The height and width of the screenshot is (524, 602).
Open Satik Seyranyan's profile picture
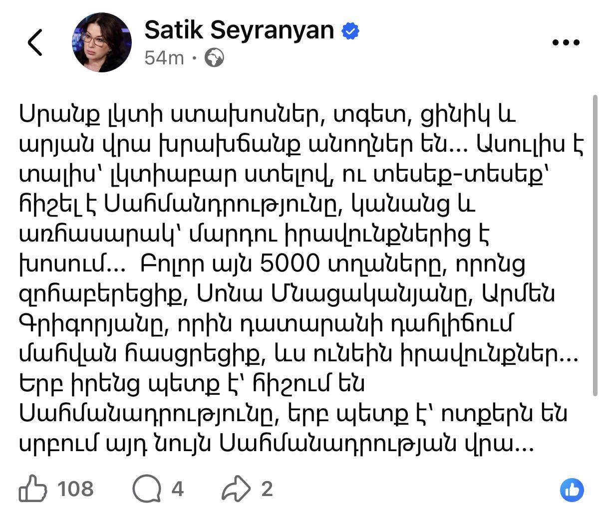coord(102,42)
